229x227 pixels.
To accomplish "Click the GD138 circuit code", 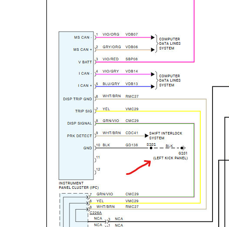I will [132, 145].
